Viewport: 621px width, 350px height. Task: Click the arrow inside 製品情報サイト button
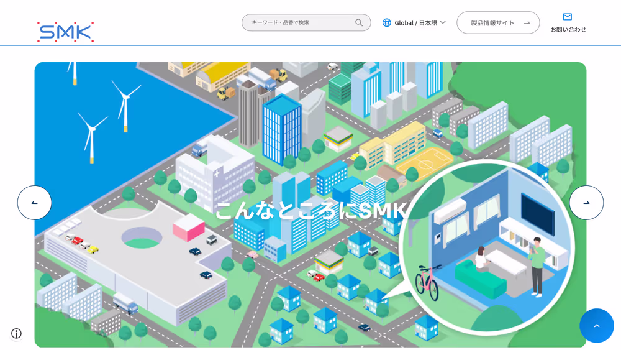pos(527,23)
